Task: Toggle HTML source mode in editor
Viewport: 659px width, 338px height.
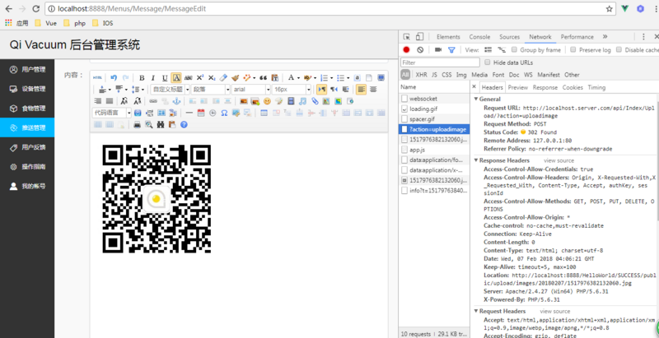Action: 97,77
